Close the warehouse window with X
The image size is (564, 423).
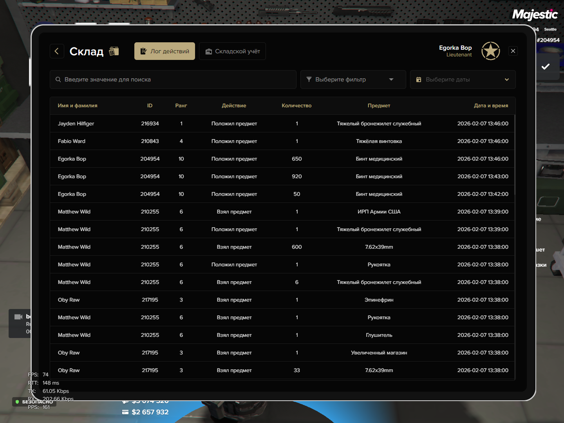[x=513, y=51]
